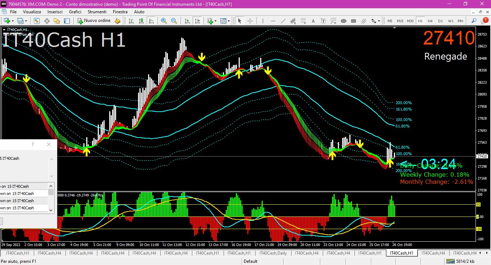Open the search magnifier icon
Image resolution: width=491 pixels, height=265 pixels.
point(474,21)
